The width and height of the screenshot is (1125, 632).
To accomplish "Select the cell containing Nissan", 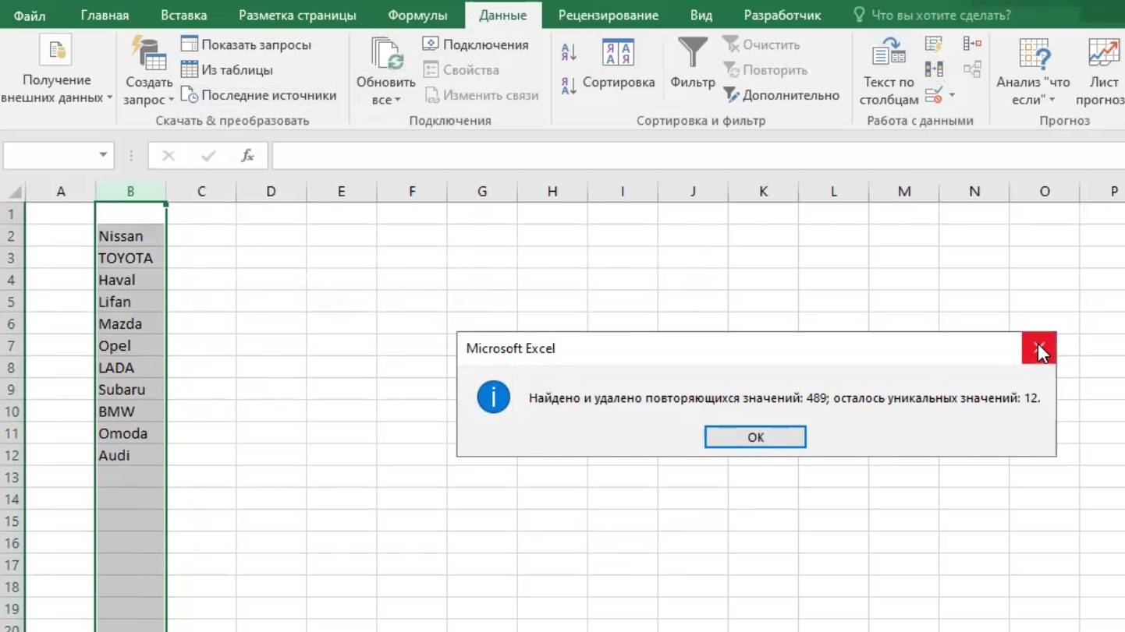I will 130,236.
